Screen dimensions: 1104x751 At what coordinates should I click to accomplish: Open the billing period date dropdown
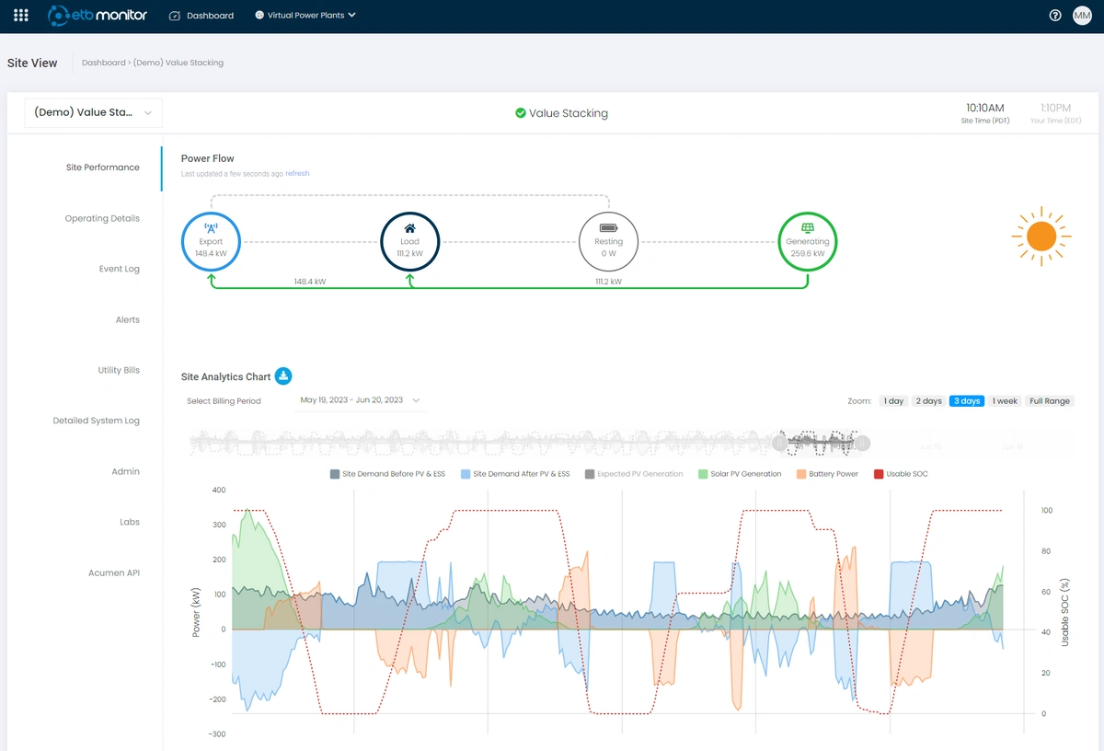360,400
